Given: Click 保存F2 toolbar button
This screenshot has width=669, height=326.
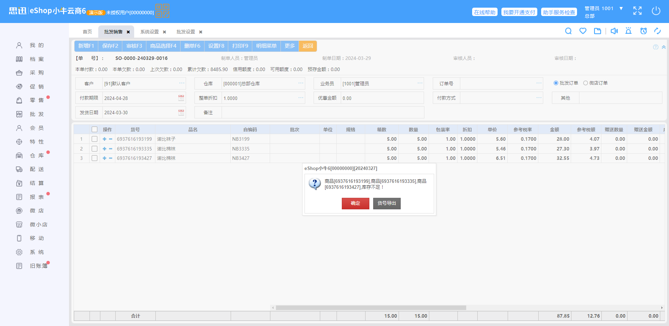Looking at the screenshot, I should [x=110, y=46].
